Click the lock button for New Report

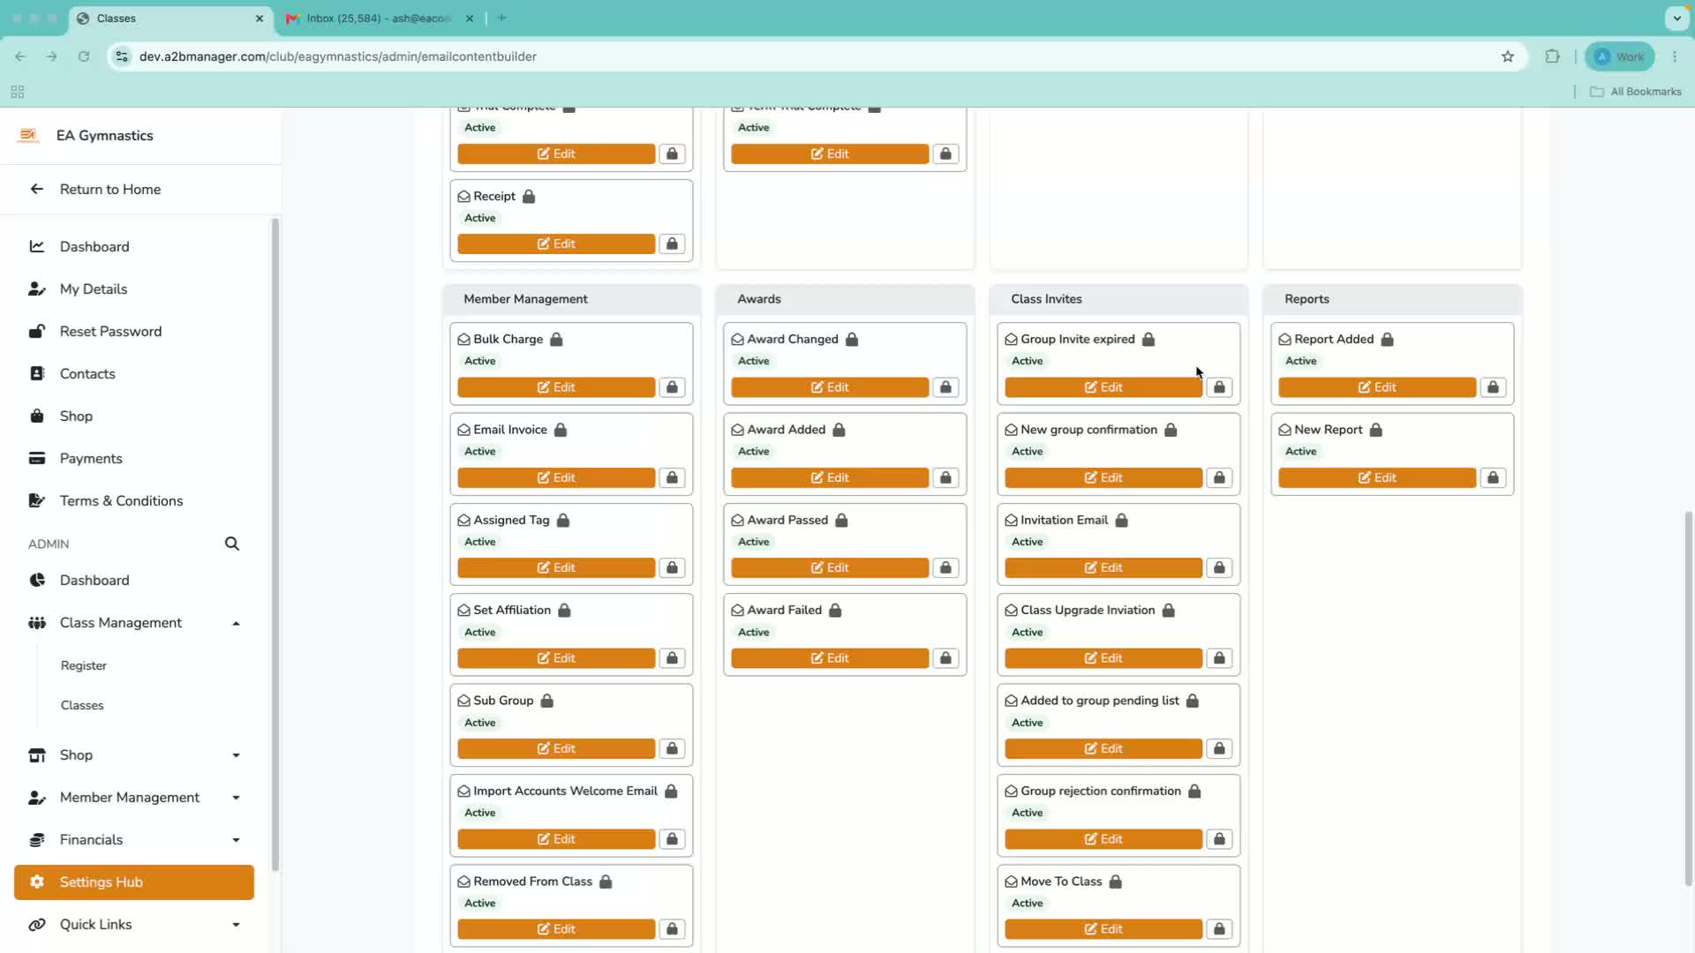(1493, 477)
